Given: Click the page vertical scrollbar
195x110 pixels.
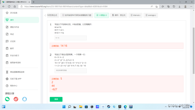Looking at the screenshot, I should pos(194,51).
